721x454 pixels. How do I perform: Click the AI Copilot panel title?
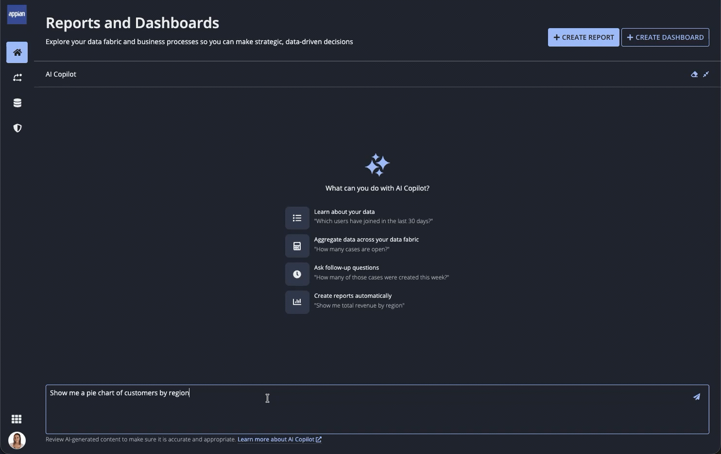pos(61,74)
